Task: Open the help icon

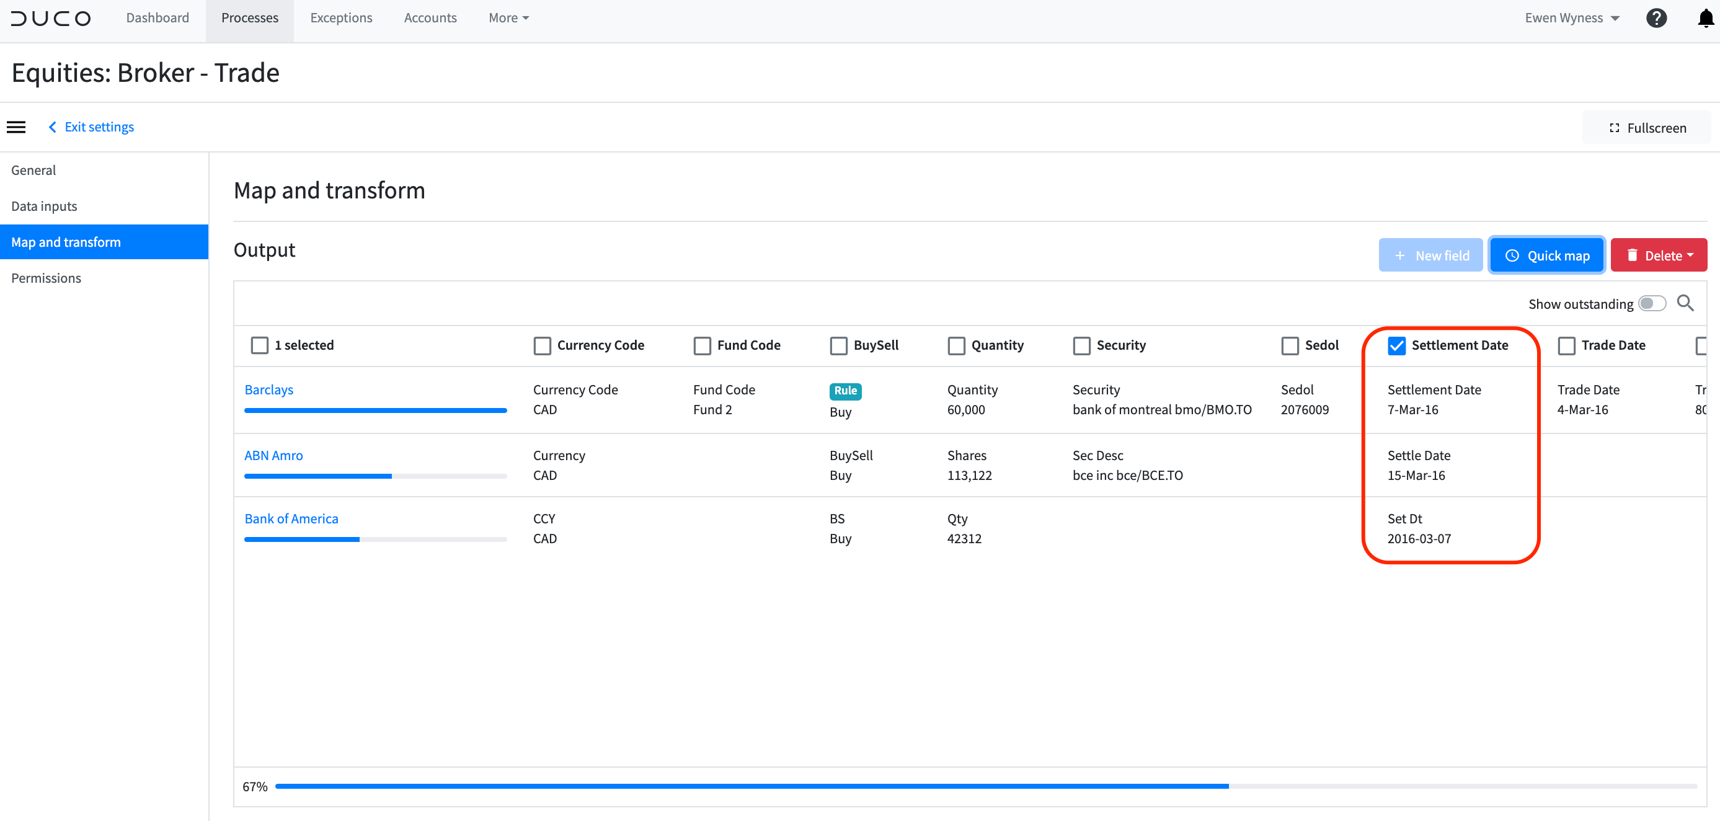Action: click(x=1657, y=18)
